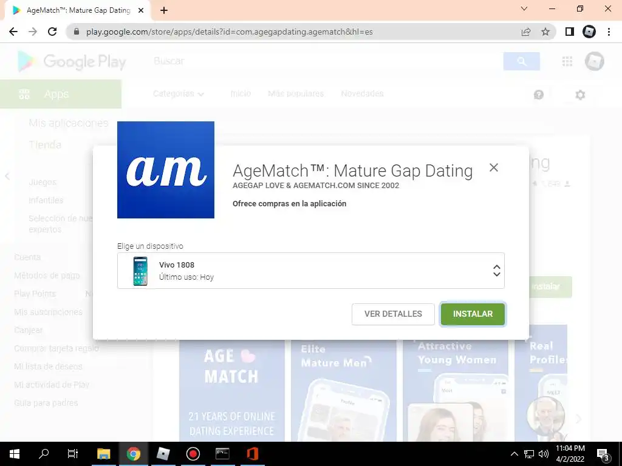Open Mis suscripciones link
622x466 pixels.
48,312
